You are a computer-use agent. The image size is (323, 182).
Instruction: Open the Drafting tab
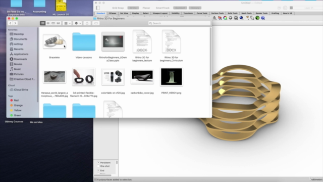[x=275, y=13]
